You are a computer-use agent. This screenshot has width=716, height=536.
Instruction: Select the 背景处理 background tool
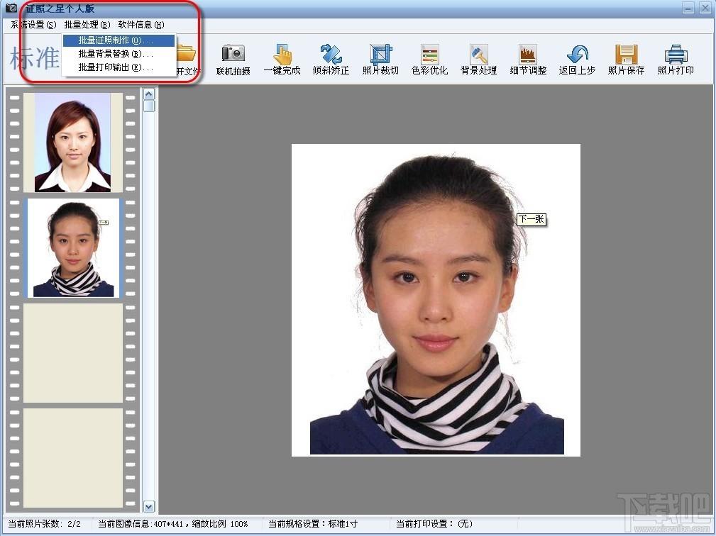click(x=478, y=54)
